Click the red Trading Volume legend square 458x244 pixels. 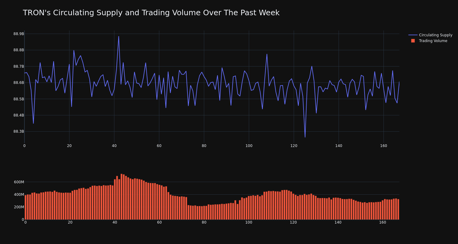413,41
